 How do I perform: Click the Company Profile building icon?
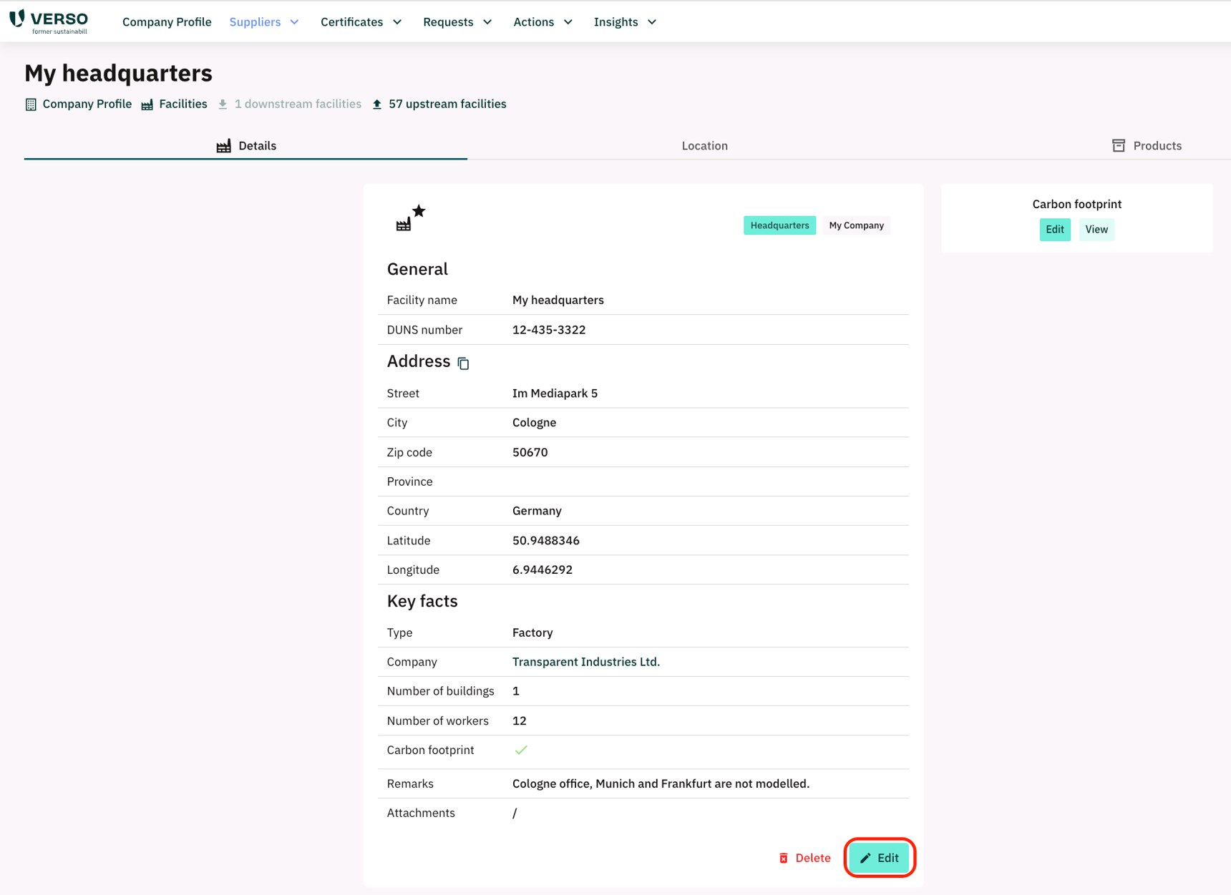coord(31,104)
